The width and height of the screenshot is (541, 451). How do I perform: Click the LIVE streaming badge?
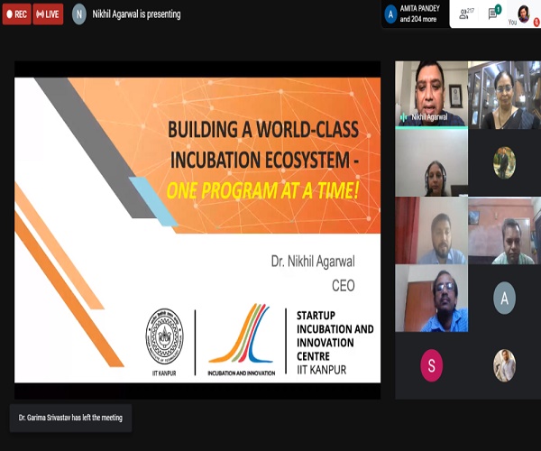coord(48,14)
